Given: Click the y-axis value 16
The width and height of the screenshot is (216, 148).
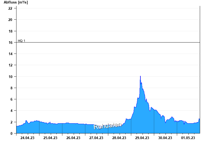Looking at the screenshot, I should pos(10,43).
